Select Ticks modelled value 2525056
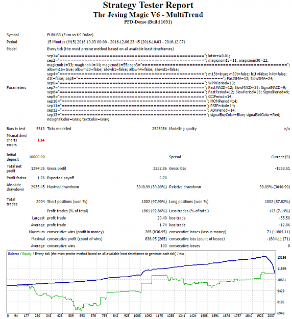This screenshot has width=292, height=319. (x=159, y=129)
